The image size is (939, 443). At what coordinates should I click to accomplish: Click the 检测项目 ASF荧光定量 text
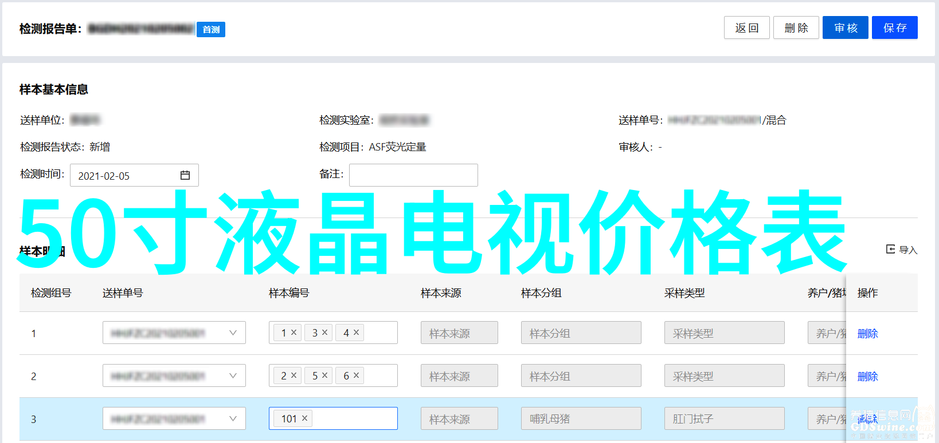(x=373, y=147)
